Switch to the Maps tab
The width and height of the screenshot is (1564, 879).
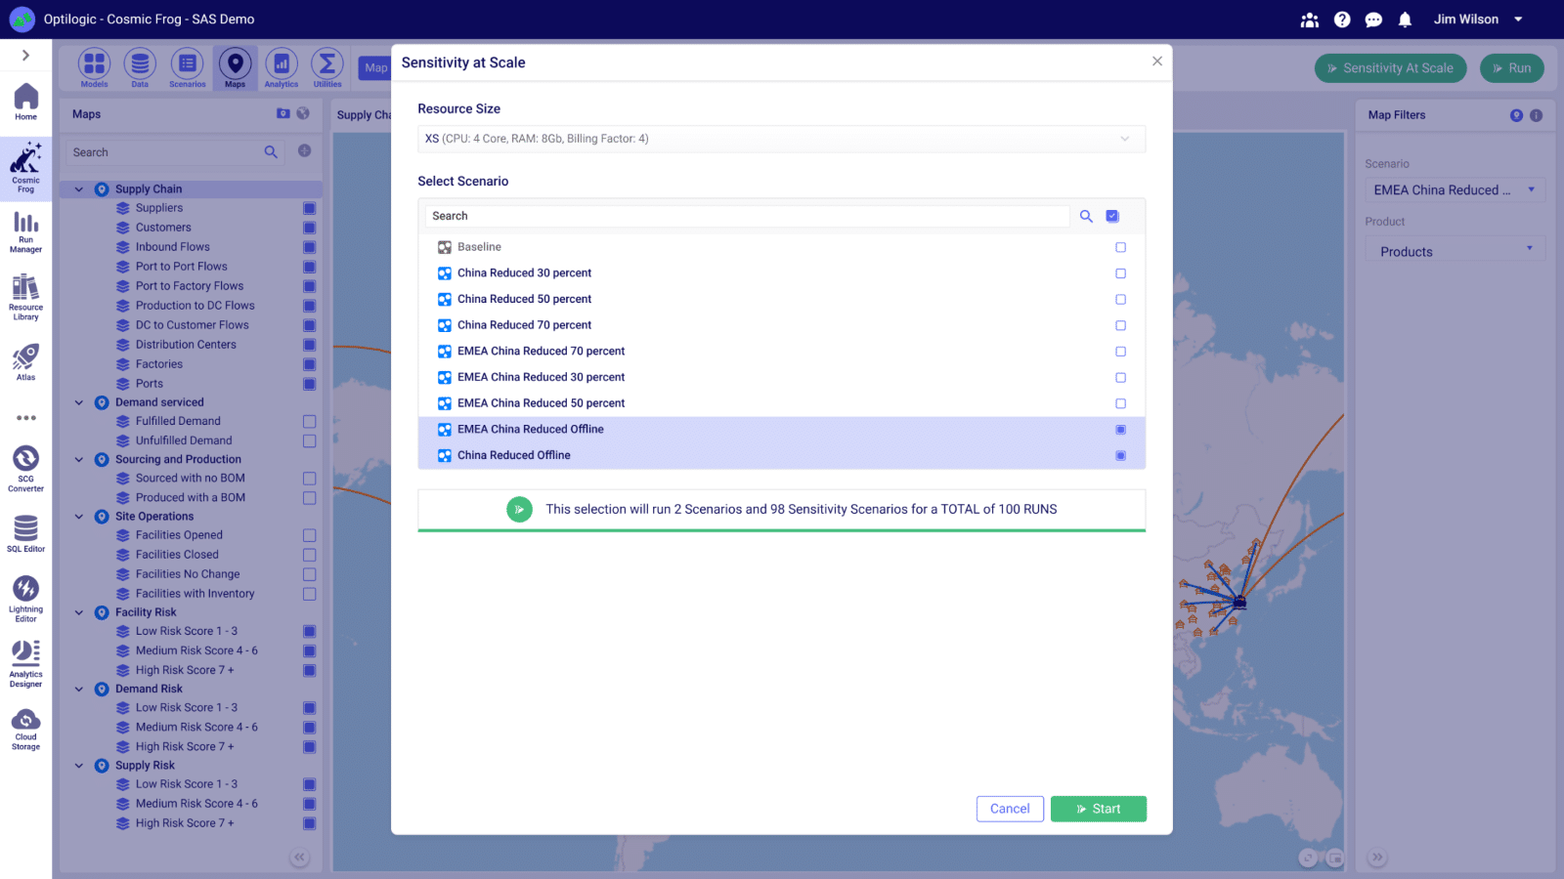pos(235,68)
